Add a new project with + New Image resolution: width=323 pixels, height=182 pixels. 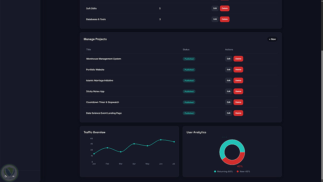coord(272,39)
